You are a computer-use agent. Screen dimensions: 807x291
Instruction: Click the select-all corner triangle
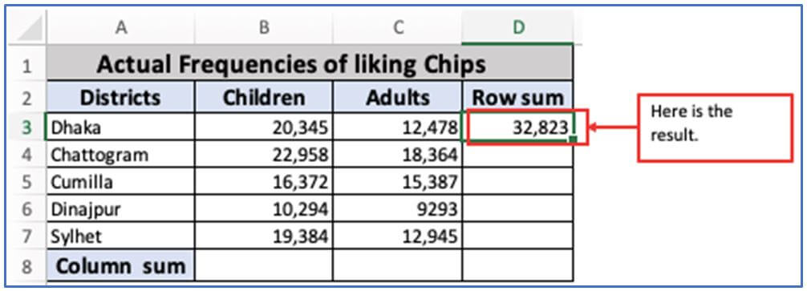pyautogui.click(x=27, y=30)
